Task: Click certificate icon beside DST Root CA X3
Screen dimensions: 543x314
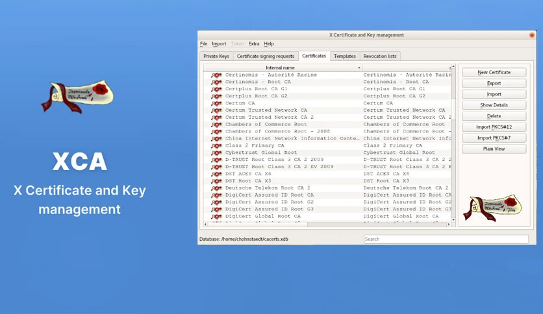Action: point(216,181)
